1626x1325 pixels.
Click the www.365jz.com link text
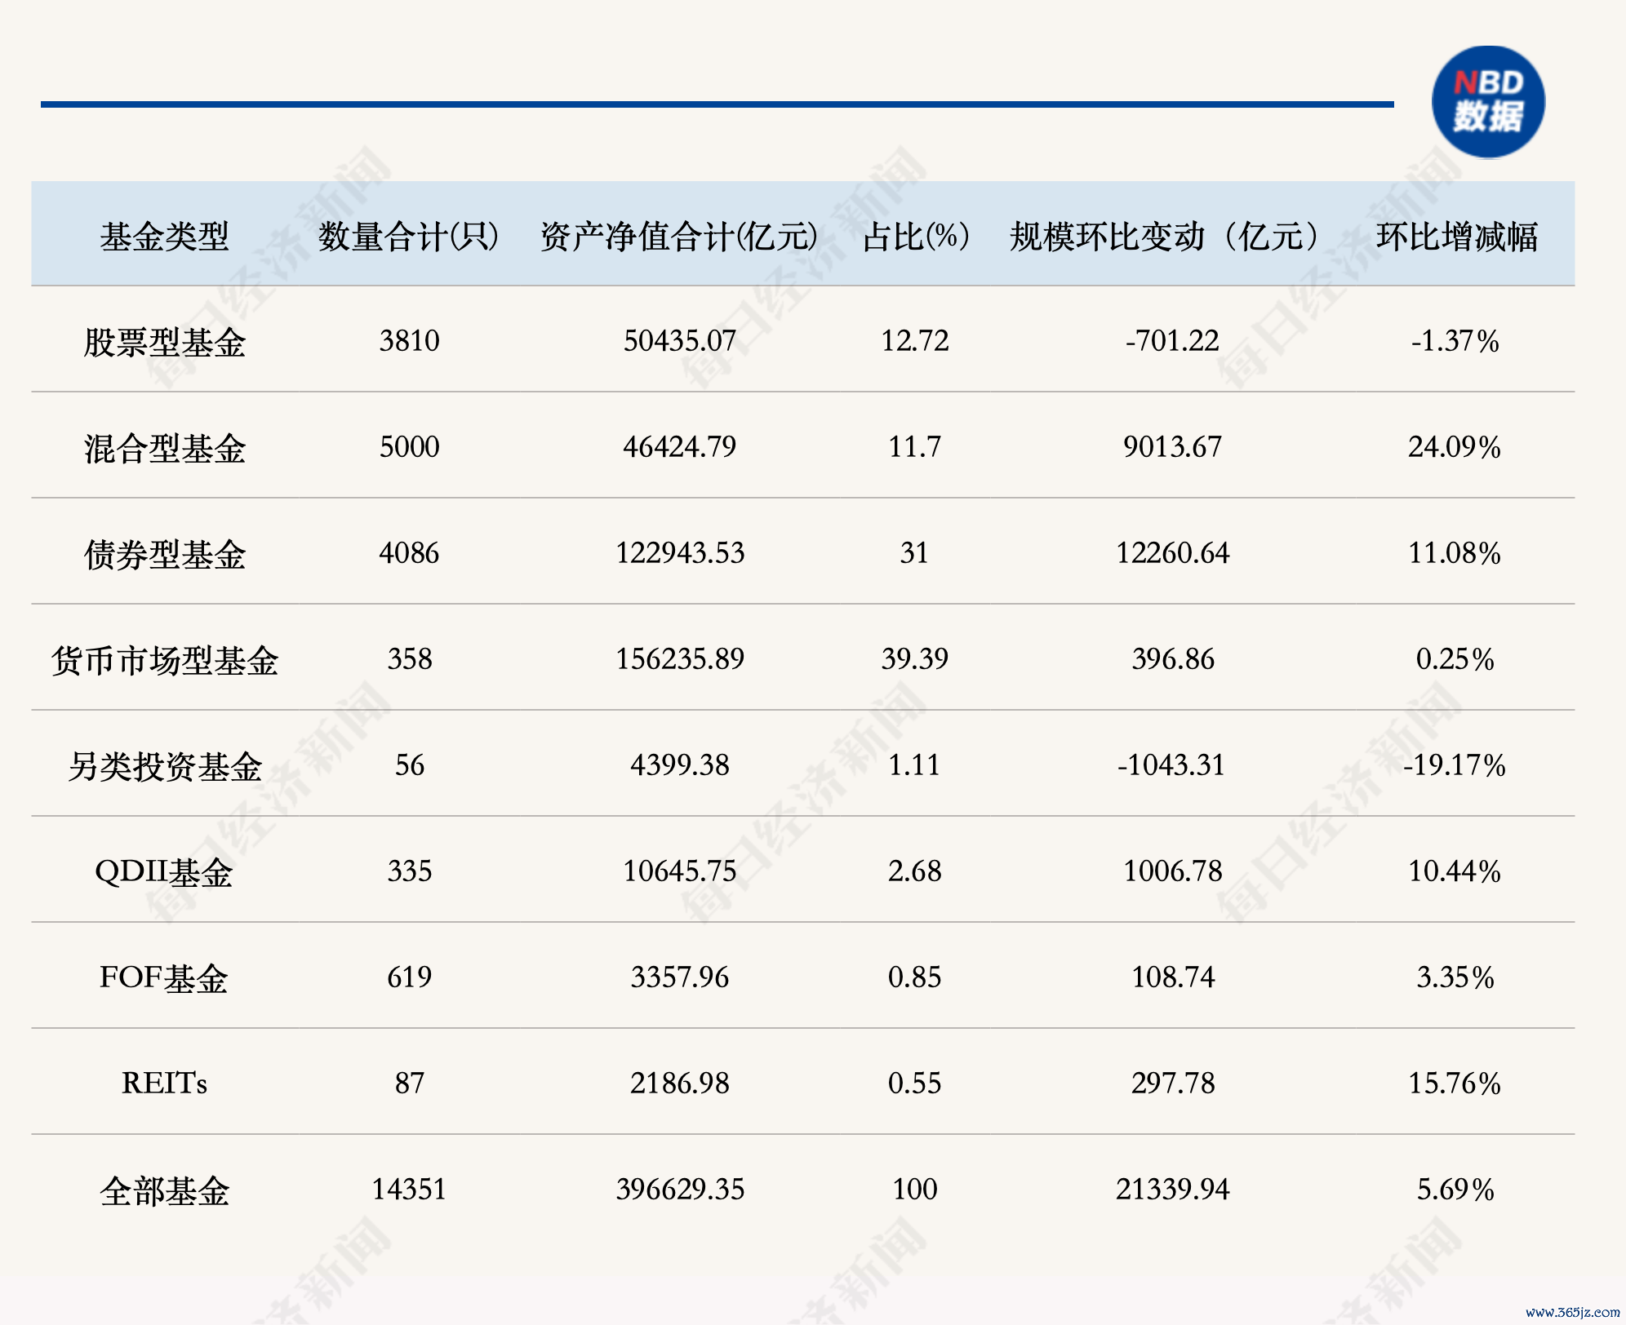pos(1573,1312)
